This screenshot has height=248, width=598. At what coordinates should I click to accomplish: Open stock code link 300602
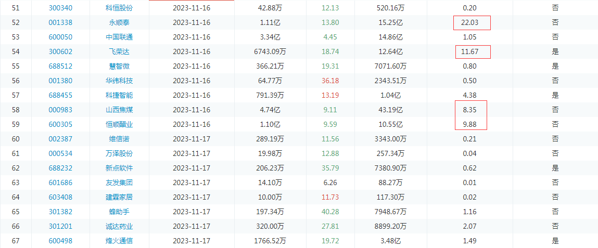pyautogui.click(x=60, y=51)
